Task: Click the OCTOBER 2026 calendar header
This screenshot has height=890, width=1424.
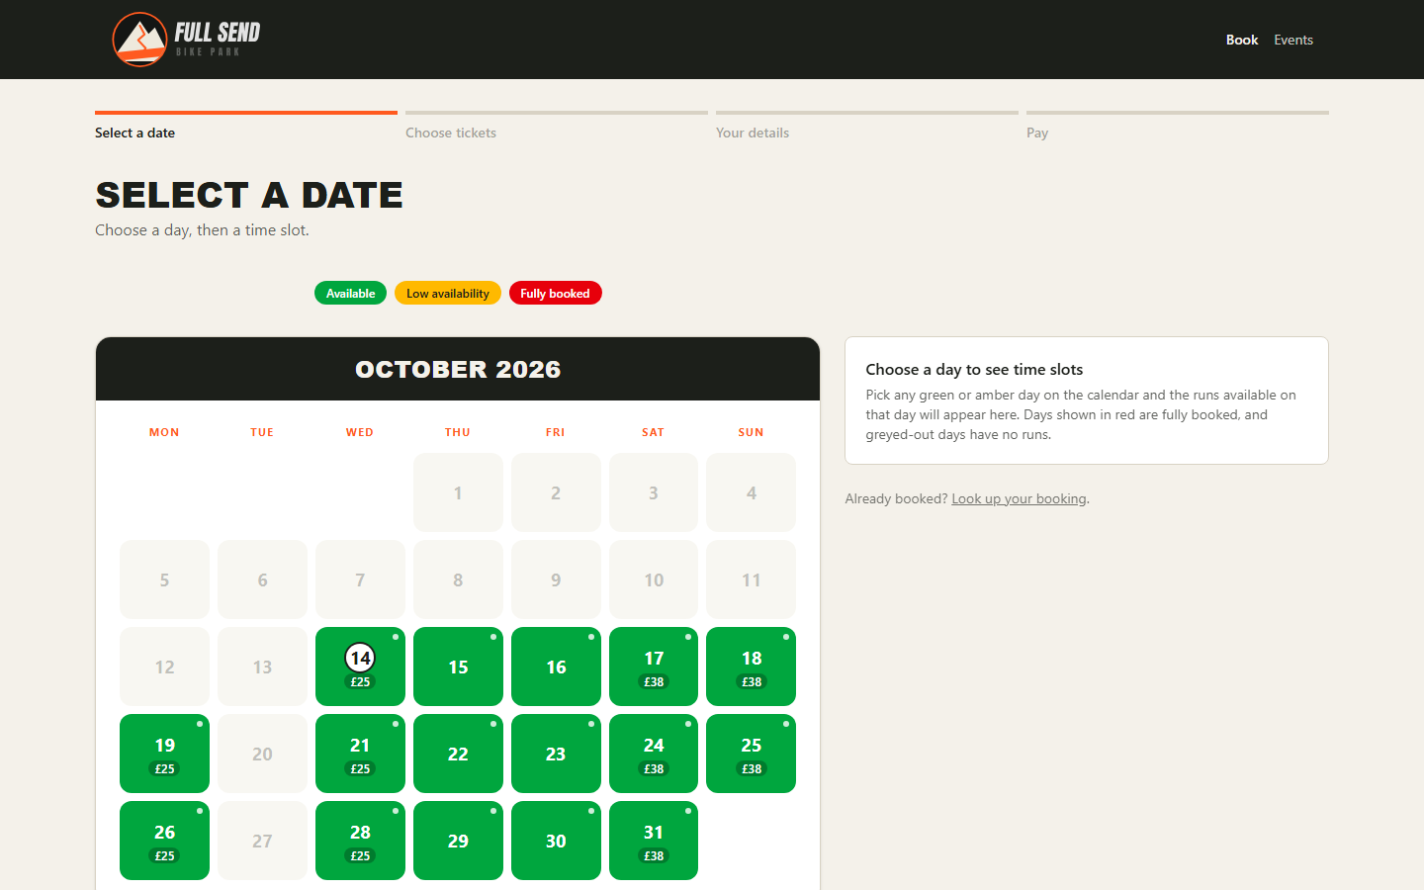Action: point(458,369)
